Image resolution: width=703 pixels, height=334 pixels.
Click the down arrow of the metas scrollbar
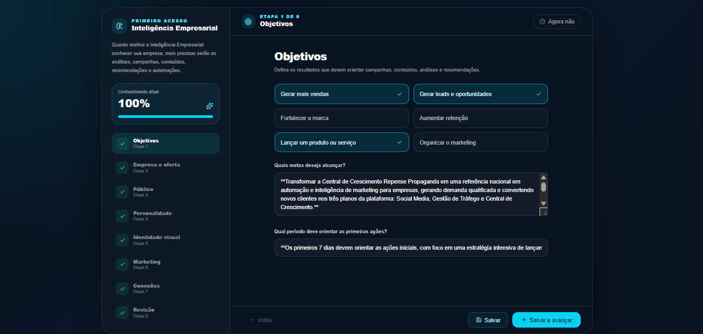543,203
